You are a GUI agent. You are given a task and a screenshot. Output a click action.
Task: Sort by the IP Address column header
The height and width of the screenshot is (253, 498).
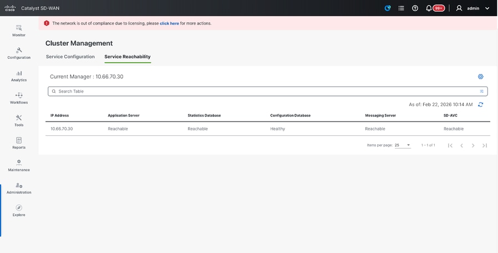[x=60, y=115]
